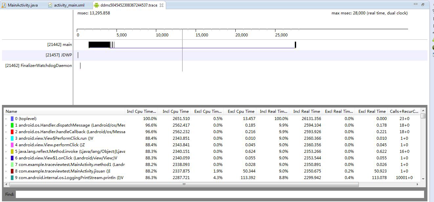
Task: Close the ddms trace file tab
Action: click(x=161, y=5)
